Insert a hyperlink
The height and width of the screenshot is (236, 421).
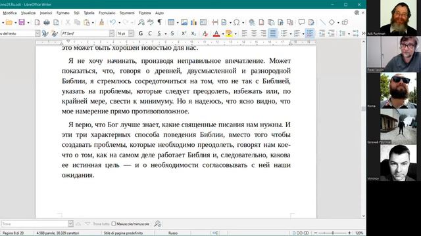tap(251, 22)
